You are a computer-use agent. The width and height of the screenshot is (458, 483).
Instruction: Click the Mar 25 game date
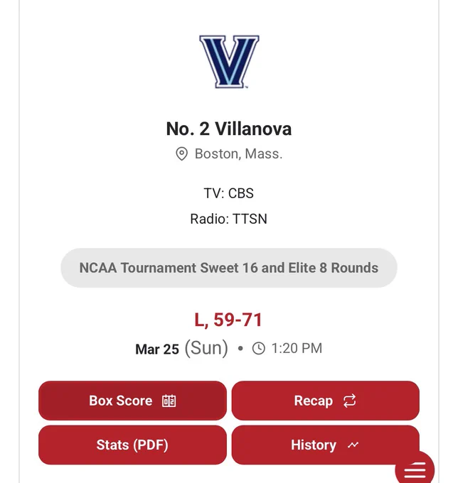[157, 349]
